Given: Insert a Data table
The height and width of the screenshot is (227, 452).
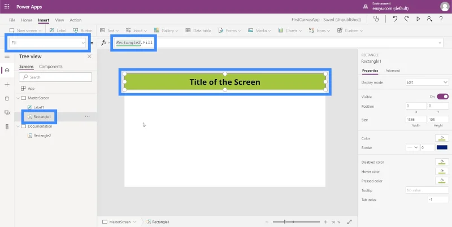Looking at the screenshot, I should click(198, 30).
